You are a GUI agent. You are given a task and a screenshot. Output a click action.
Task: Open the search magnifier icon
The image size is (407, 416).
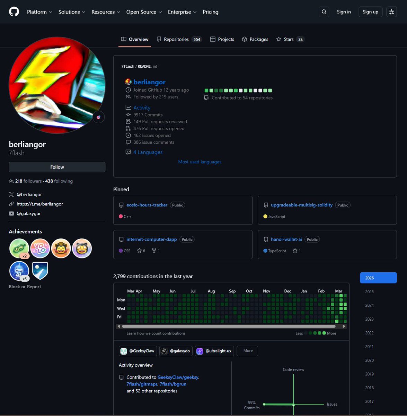[324, 12]
